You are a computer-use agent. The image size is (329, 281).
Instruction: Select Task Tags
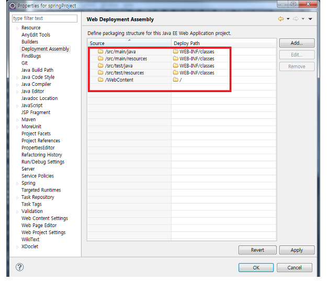(31, 204)
